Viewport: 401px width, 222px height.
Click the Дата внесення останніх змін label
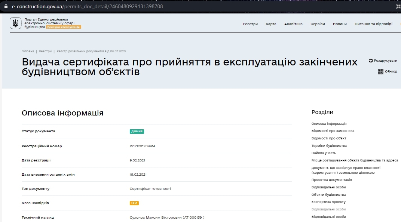(48, 175)
